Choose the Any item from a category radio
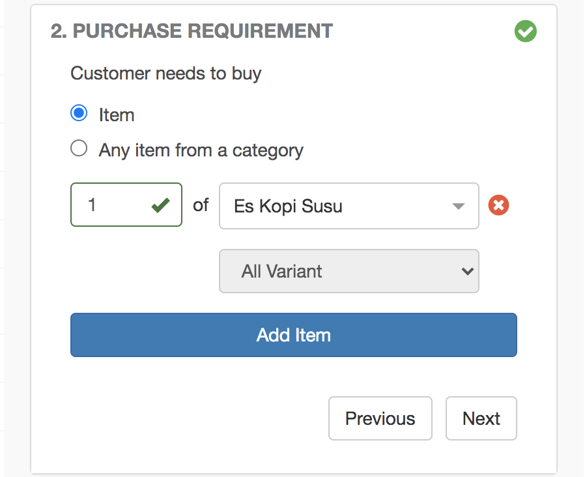 (79, 149)
